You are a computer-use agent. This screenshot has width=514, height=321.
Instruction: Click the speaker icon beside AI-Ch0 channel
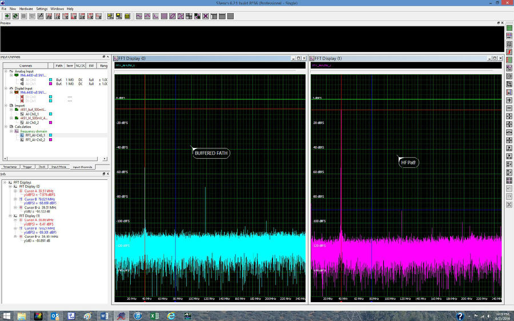coord(22,79)
